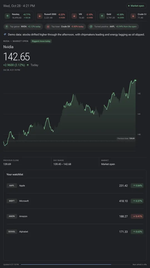
Task: Click the Biggest move today badge
Action: (x=41, y=41)
